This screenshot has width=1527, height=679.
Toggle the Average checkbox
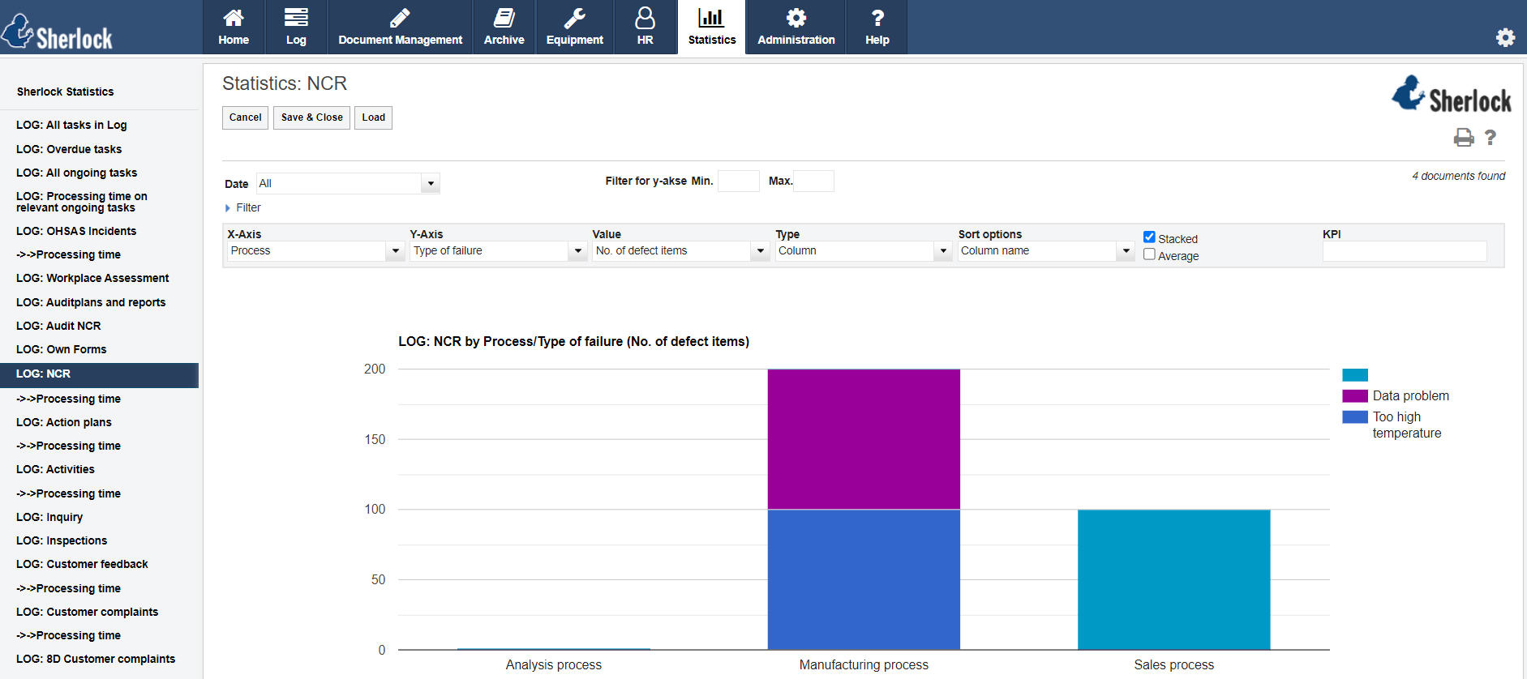(x=1149, y=254)
